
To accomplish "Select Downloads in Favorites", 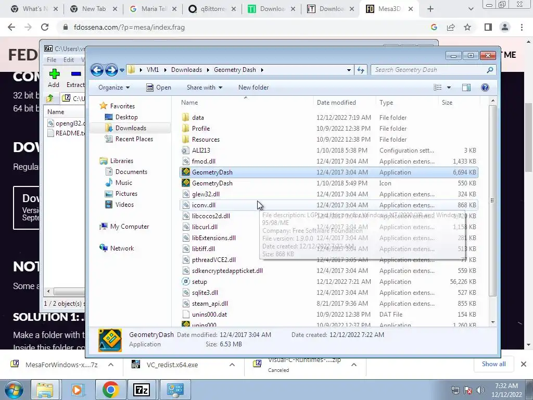I will click(131, 128).
